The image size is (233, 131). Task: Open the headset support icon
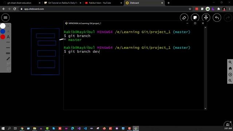pyautogui.click(x=228, y=125)
